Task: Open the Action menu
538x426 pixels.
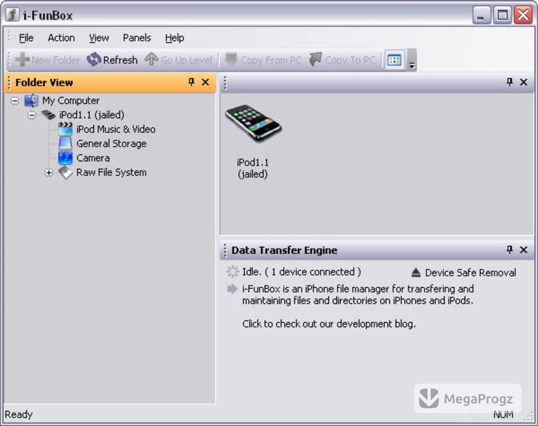Action: pos(61,38)
